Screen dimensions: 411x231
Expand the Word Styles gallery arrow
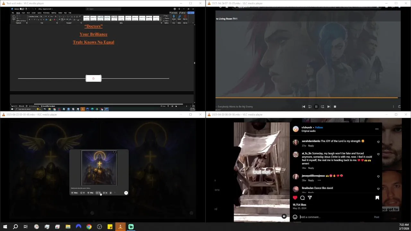pos(161,21)
